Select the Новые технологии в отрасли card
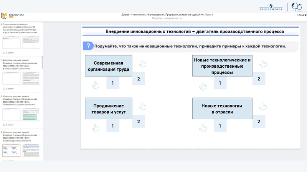 [x=222, y=109]
